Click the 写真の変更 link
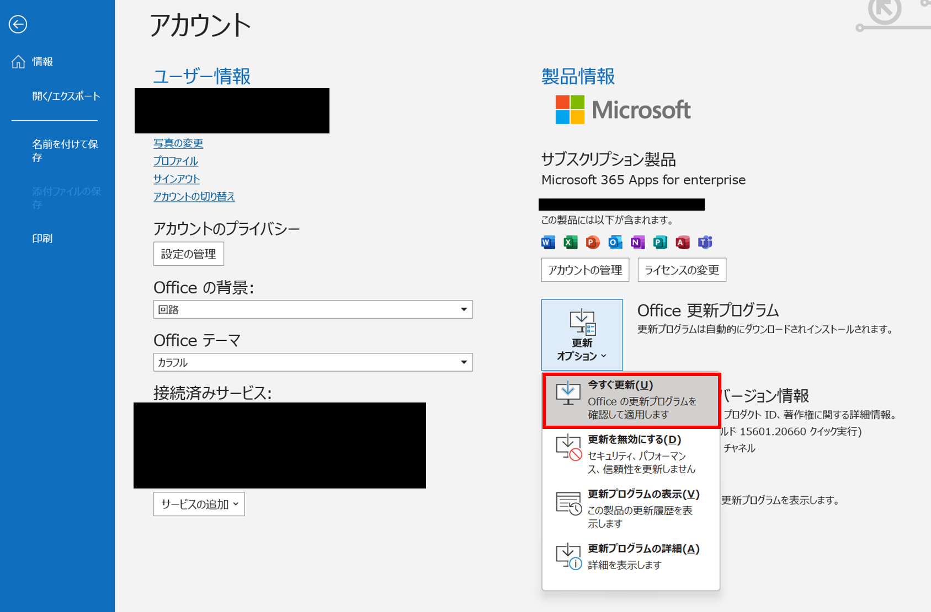This screenshot has height=612, width=931. coord(178,143)
